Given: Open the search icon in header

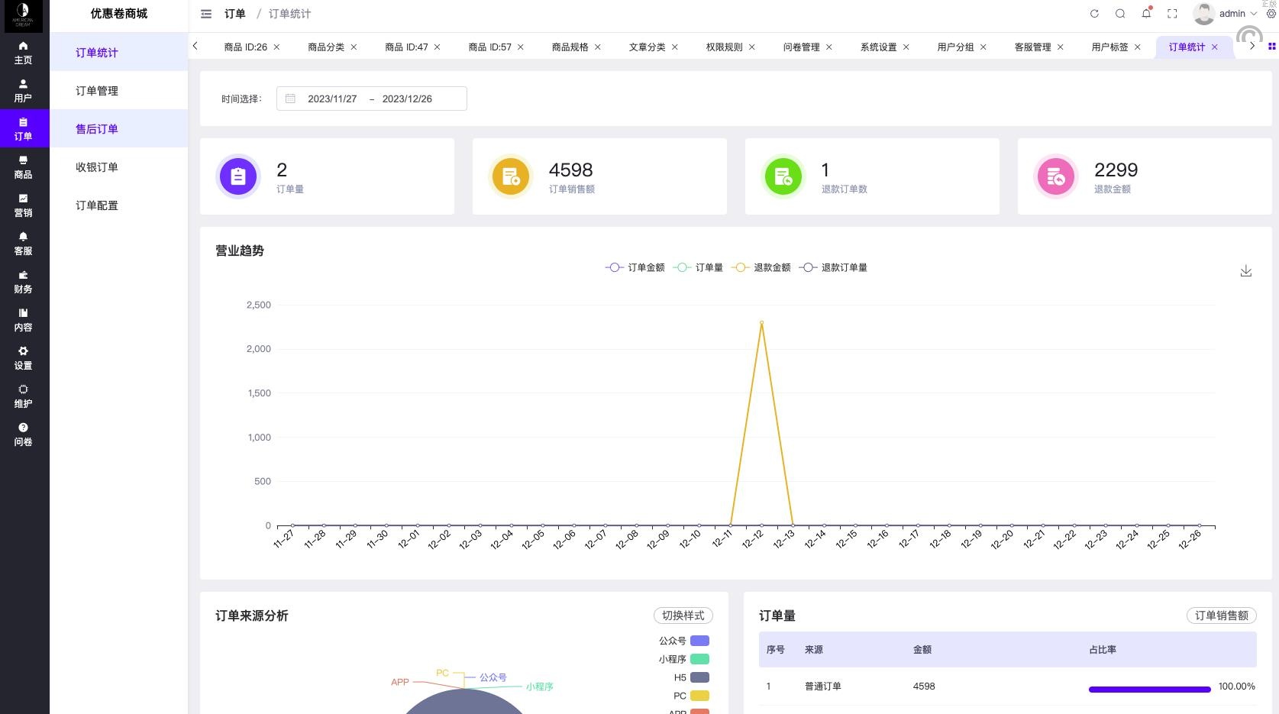Looking at the screenshot, I should point(1120,14).
